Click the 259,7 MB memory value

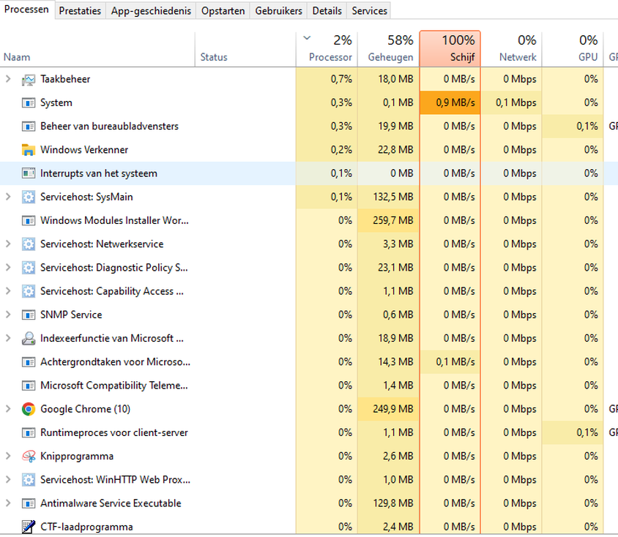point(393,220)
